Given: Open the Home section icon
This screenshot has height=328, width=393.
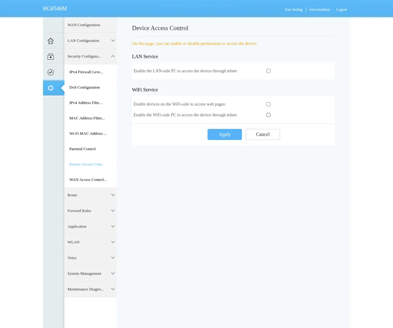Looking at the screenshot, I should 51,41.
